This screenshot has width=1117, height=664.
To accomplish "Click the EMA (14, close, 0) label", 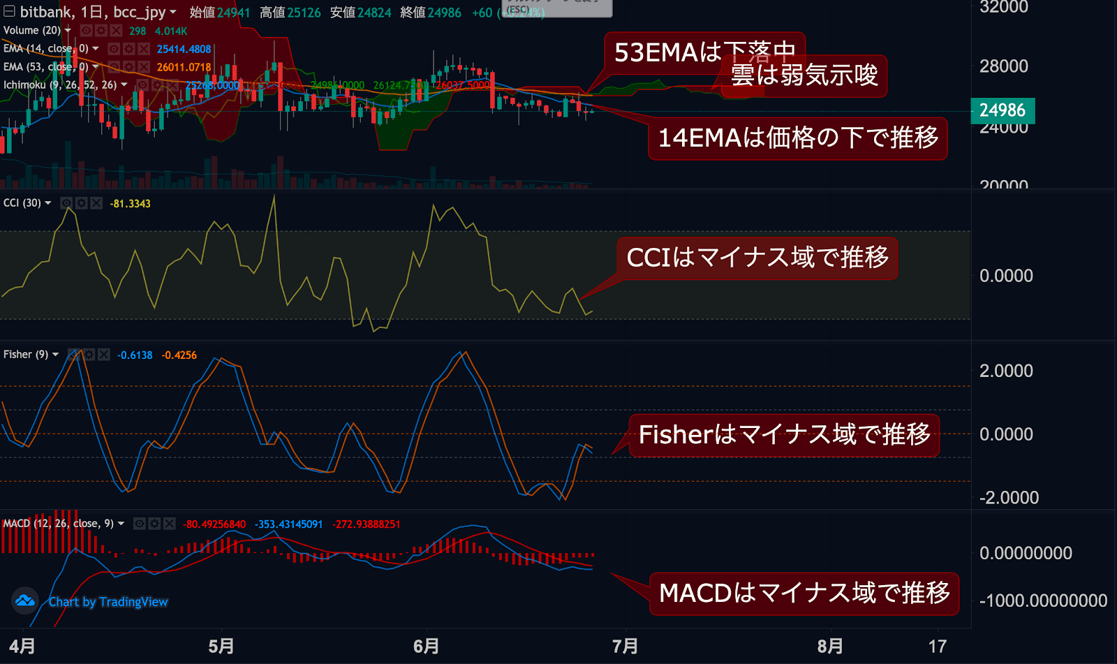I will [45, 49].
